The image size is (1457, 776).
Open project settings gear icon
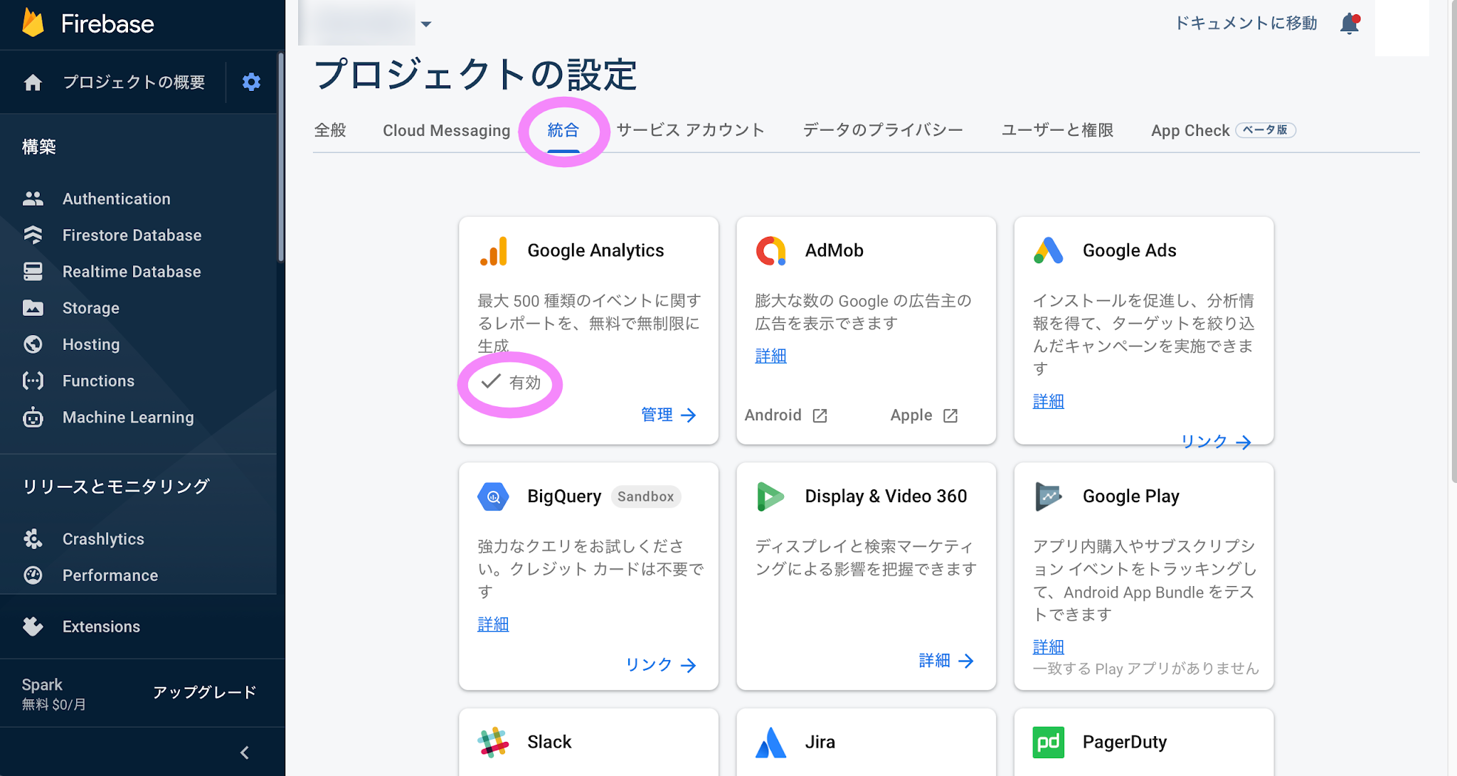click(x=251, y=82)
